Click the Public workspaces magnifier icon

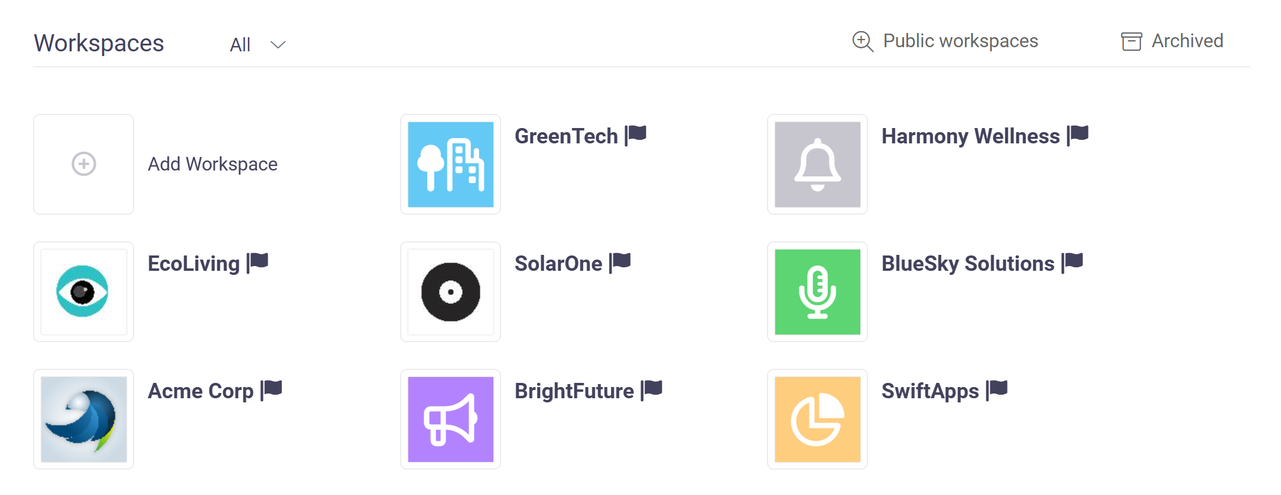tap(863, 41)
